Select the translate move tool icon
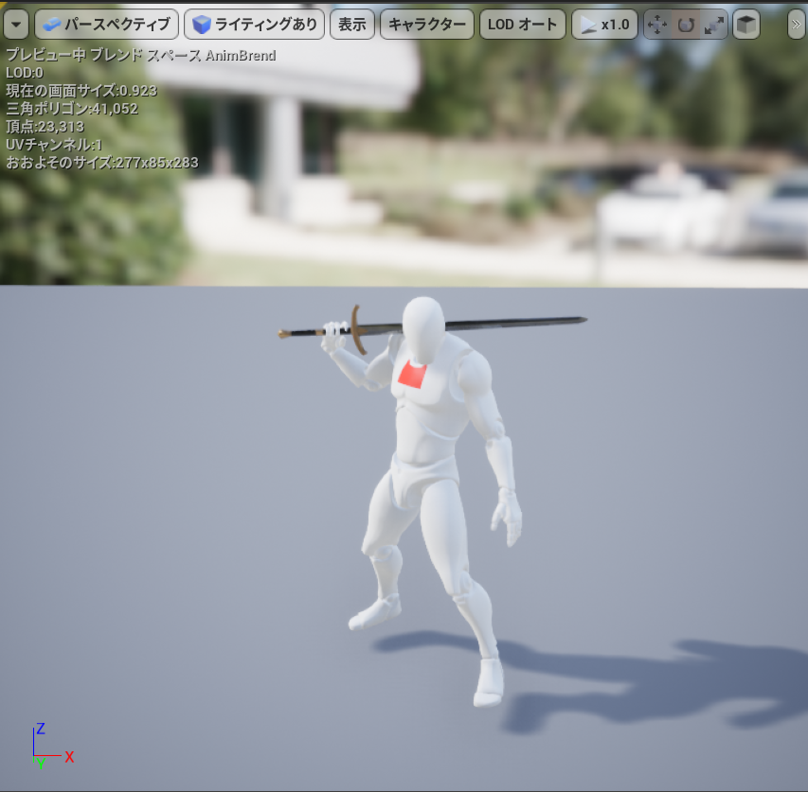 (657, 25)
